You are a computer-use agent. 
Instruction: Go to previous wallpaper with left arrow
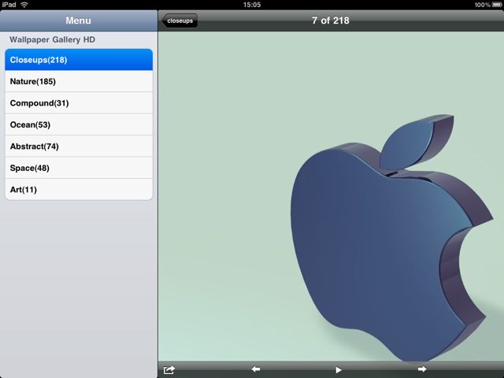tap(256, 369)
